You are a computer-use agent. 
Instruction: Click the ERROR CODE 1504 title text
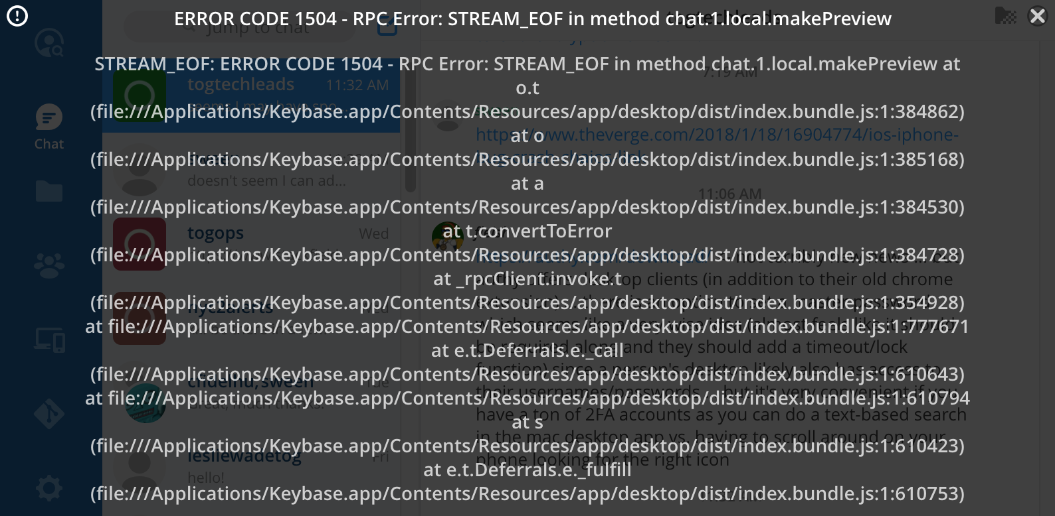[533, 19]
